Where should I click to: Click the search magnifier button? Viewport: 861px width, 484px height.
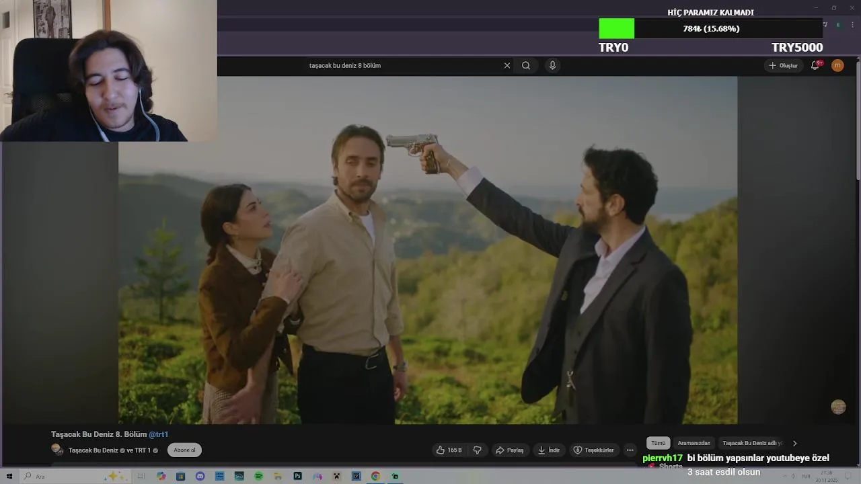coord(526,65)
